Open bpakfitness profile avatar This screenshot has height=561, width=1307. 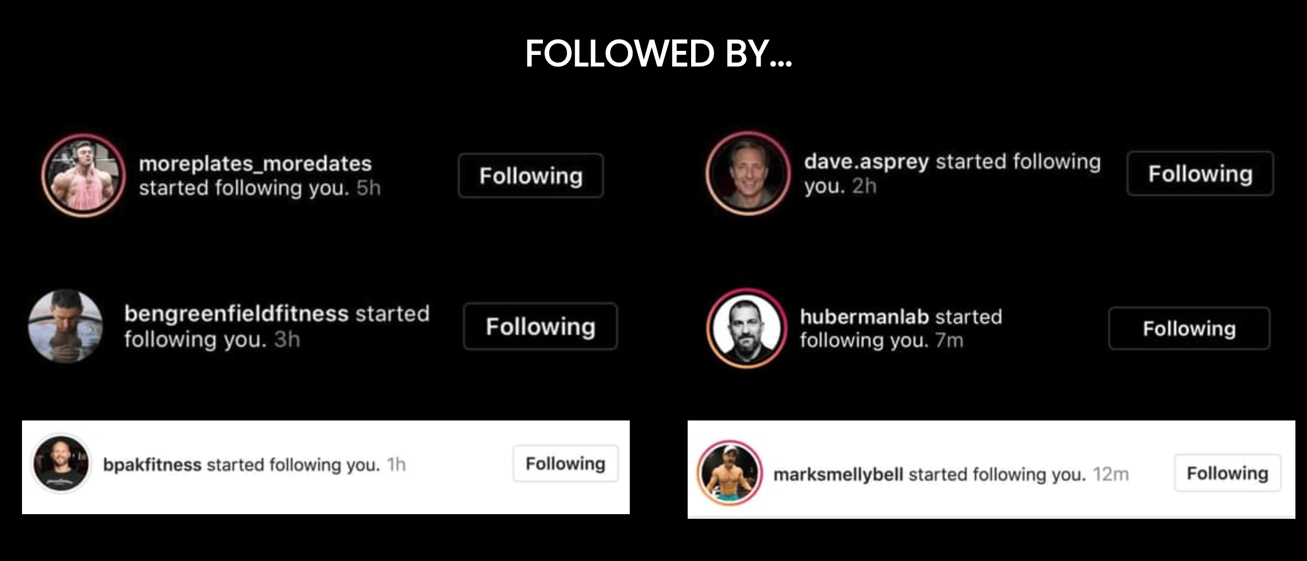61,464
